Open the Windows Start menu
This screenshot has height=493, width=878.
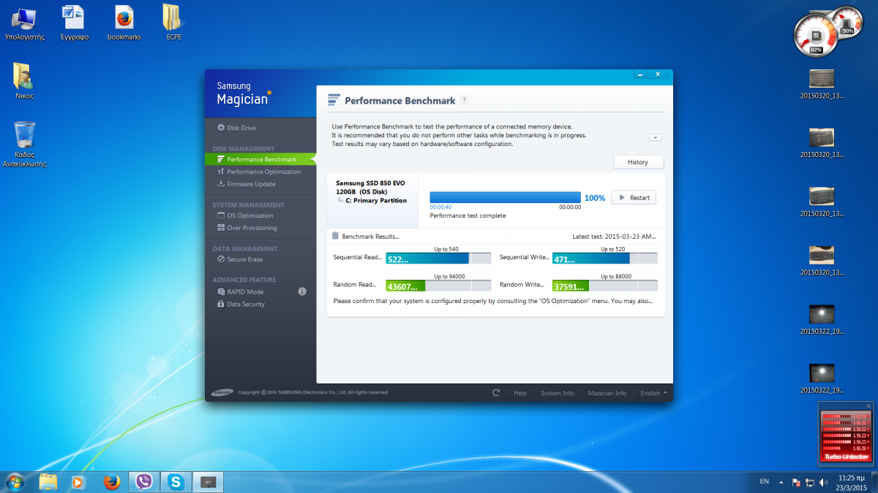tap(15, 481)
